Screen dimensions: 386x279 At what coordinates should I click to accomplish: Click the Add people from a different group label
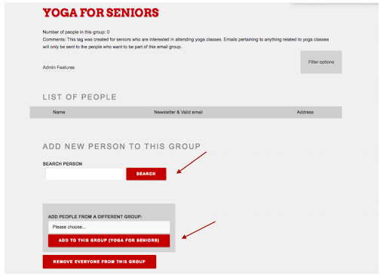pyautogui.click(x=95, y=217)
